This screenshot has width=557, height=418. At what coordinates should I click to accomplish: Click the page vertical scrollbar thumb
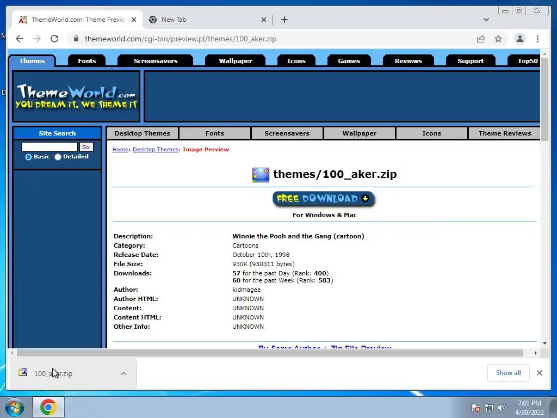point(544,100)
